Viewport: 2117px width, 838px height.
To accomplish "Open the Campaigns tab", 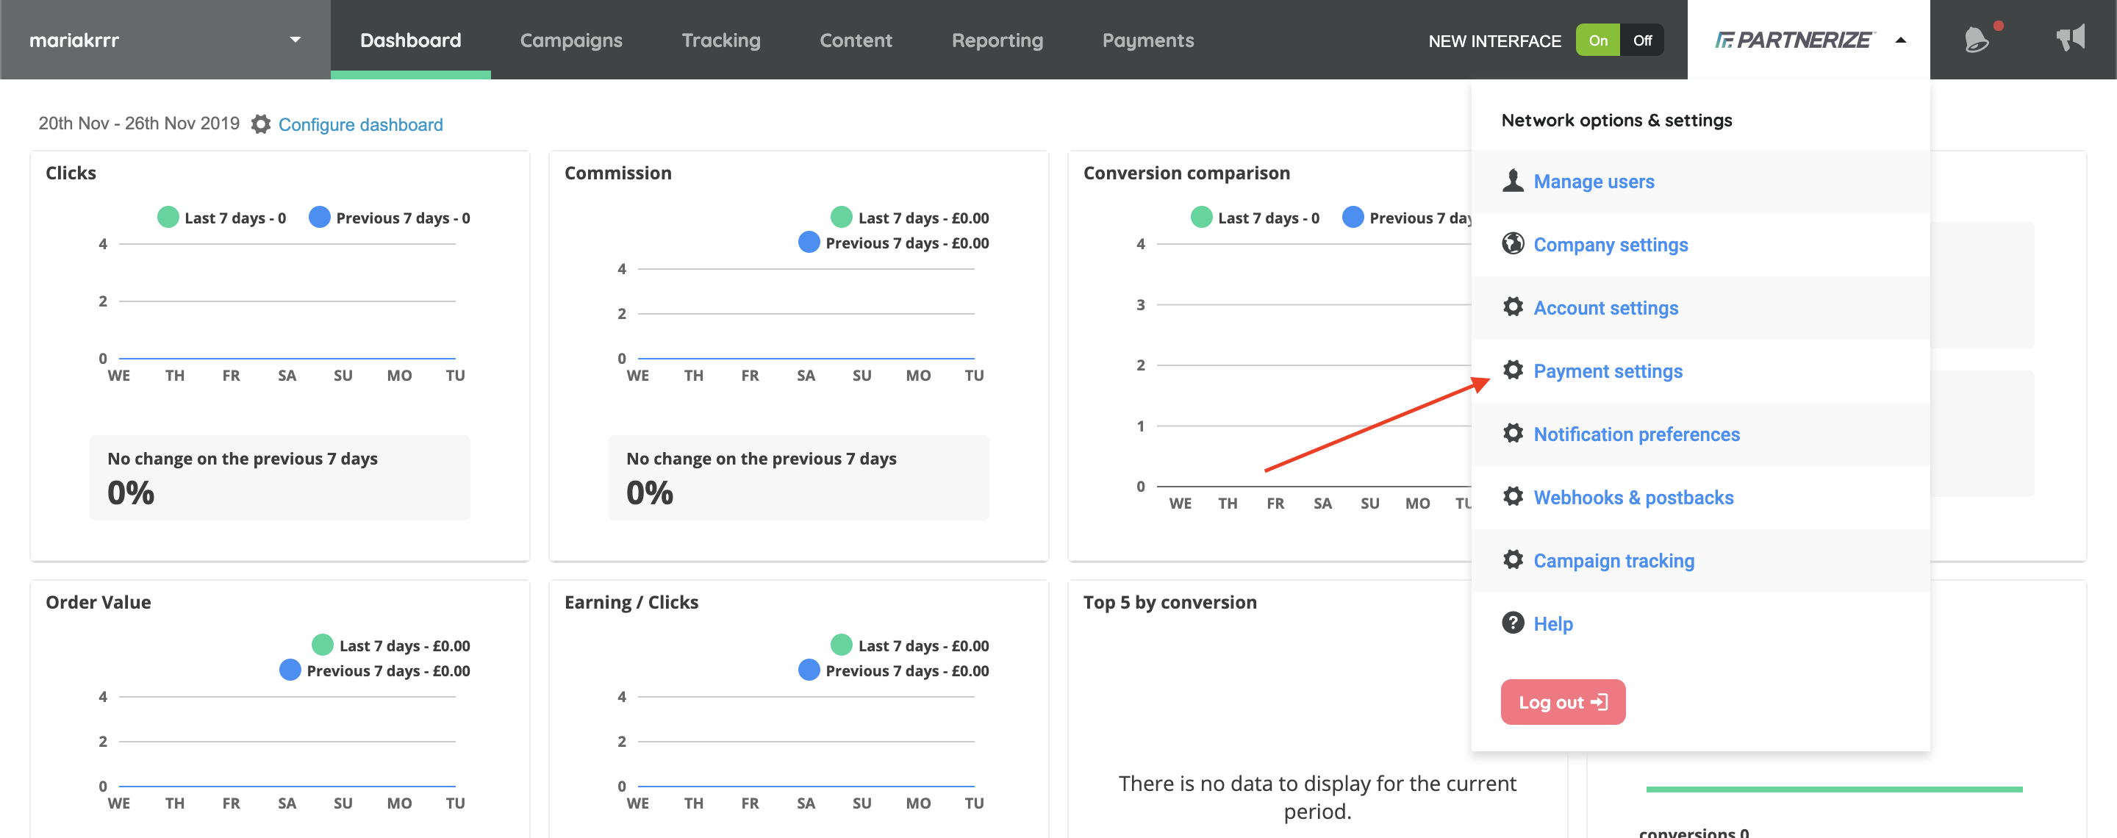I will click(570, 40).
